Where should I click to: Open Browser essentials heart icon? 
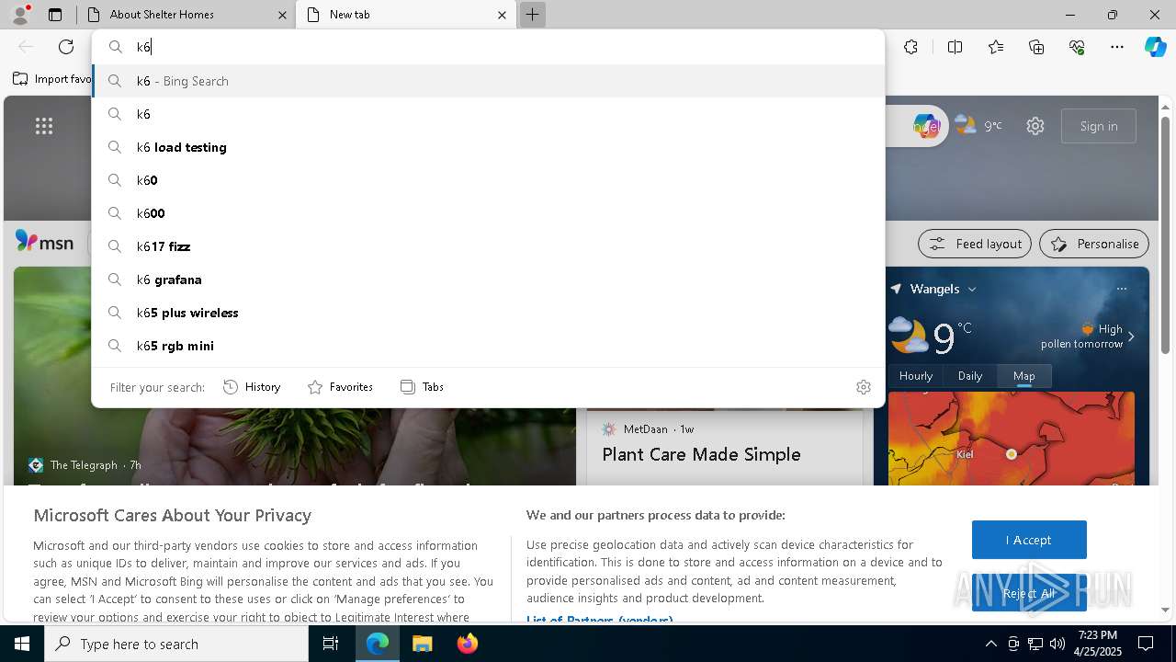click(x=1077, y=47)
